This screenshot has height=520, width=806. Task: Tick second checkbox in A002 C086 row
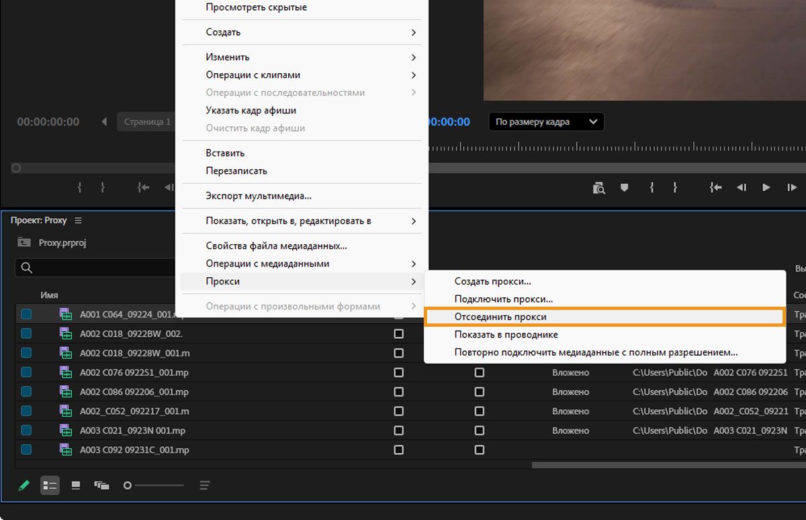point(479,392)
